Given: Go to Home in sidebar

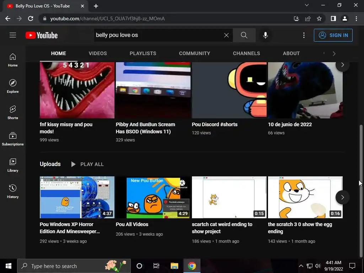Looking at the screenshot, I should [13, 60].
